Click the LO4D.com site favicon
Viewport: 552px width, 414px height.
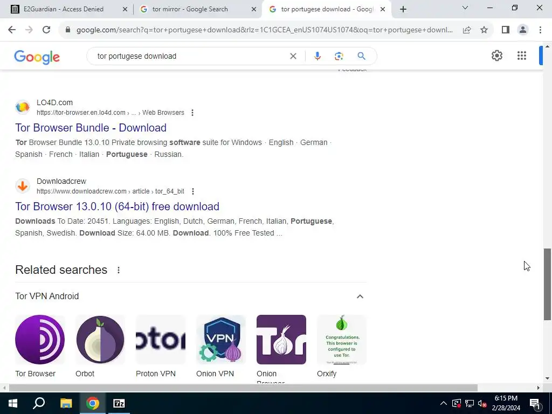tap(23, 107)
